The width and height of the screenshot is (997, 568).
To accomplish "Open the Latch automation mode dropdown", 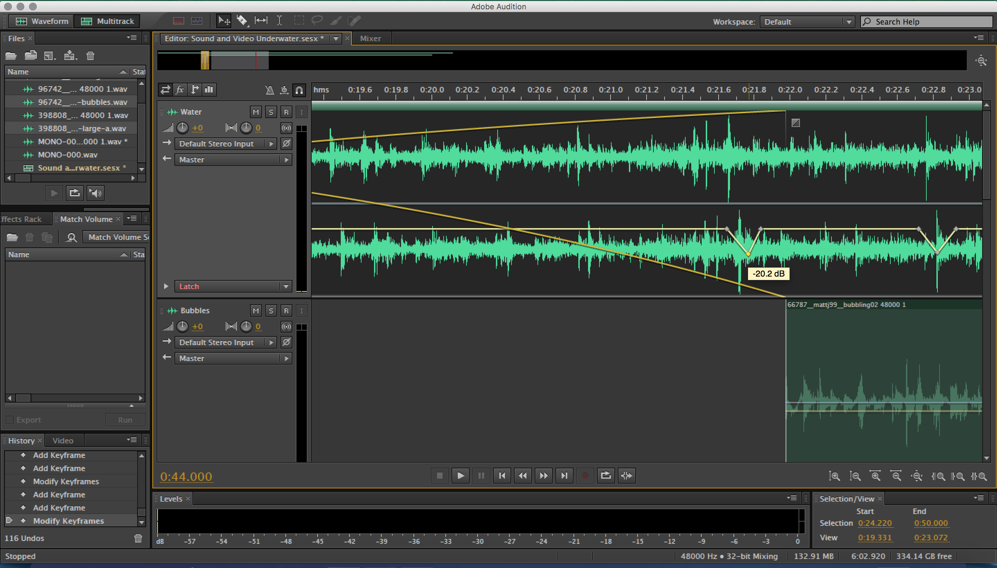I will [x=233, y=286].
